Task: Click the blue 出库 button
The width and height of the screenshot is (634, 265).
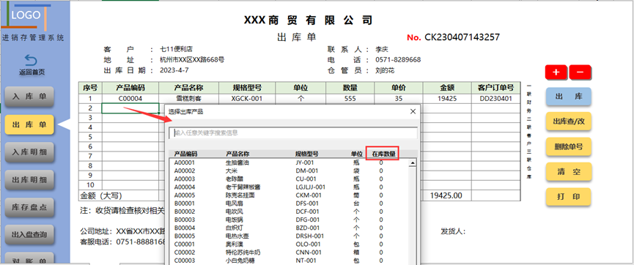Action: click(569, 97)
